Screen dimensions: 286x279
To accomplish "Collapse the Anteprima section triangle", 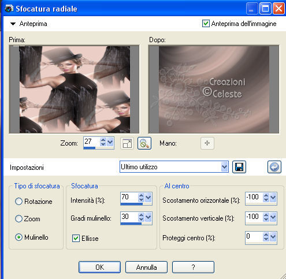I will point(13,24).
